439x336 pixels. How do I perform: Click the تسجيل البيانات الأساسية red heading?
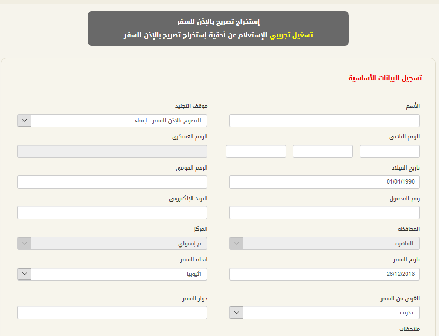click(x=385, y=78)
